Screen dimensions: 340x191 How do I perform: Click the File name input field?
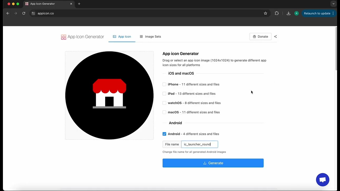pos(199,144)
